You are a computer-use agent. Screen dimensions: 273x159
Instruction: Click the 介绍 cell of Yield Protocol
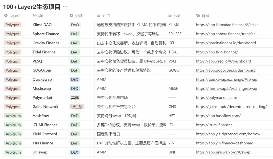[x=130, y=134]
